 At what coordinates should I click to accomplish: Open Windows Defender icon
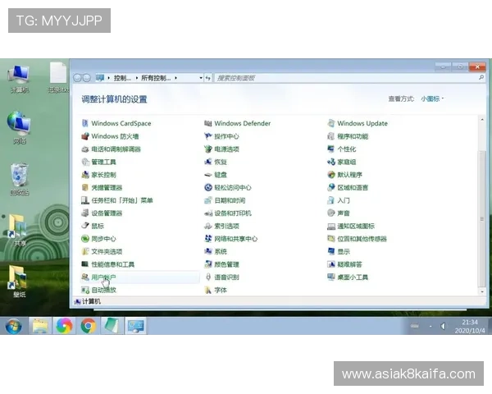pyautogui.click(x=207, y=123)
